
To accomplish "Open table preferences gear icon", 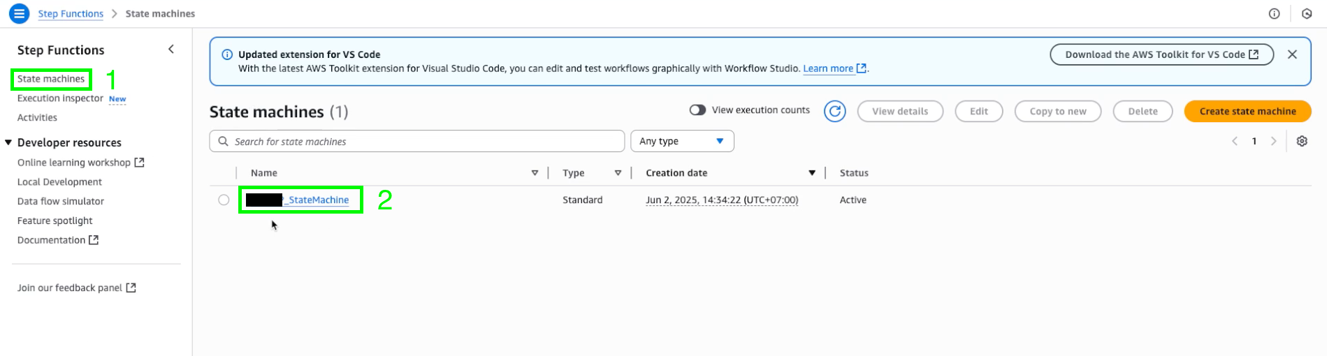I will [1302, 141].
